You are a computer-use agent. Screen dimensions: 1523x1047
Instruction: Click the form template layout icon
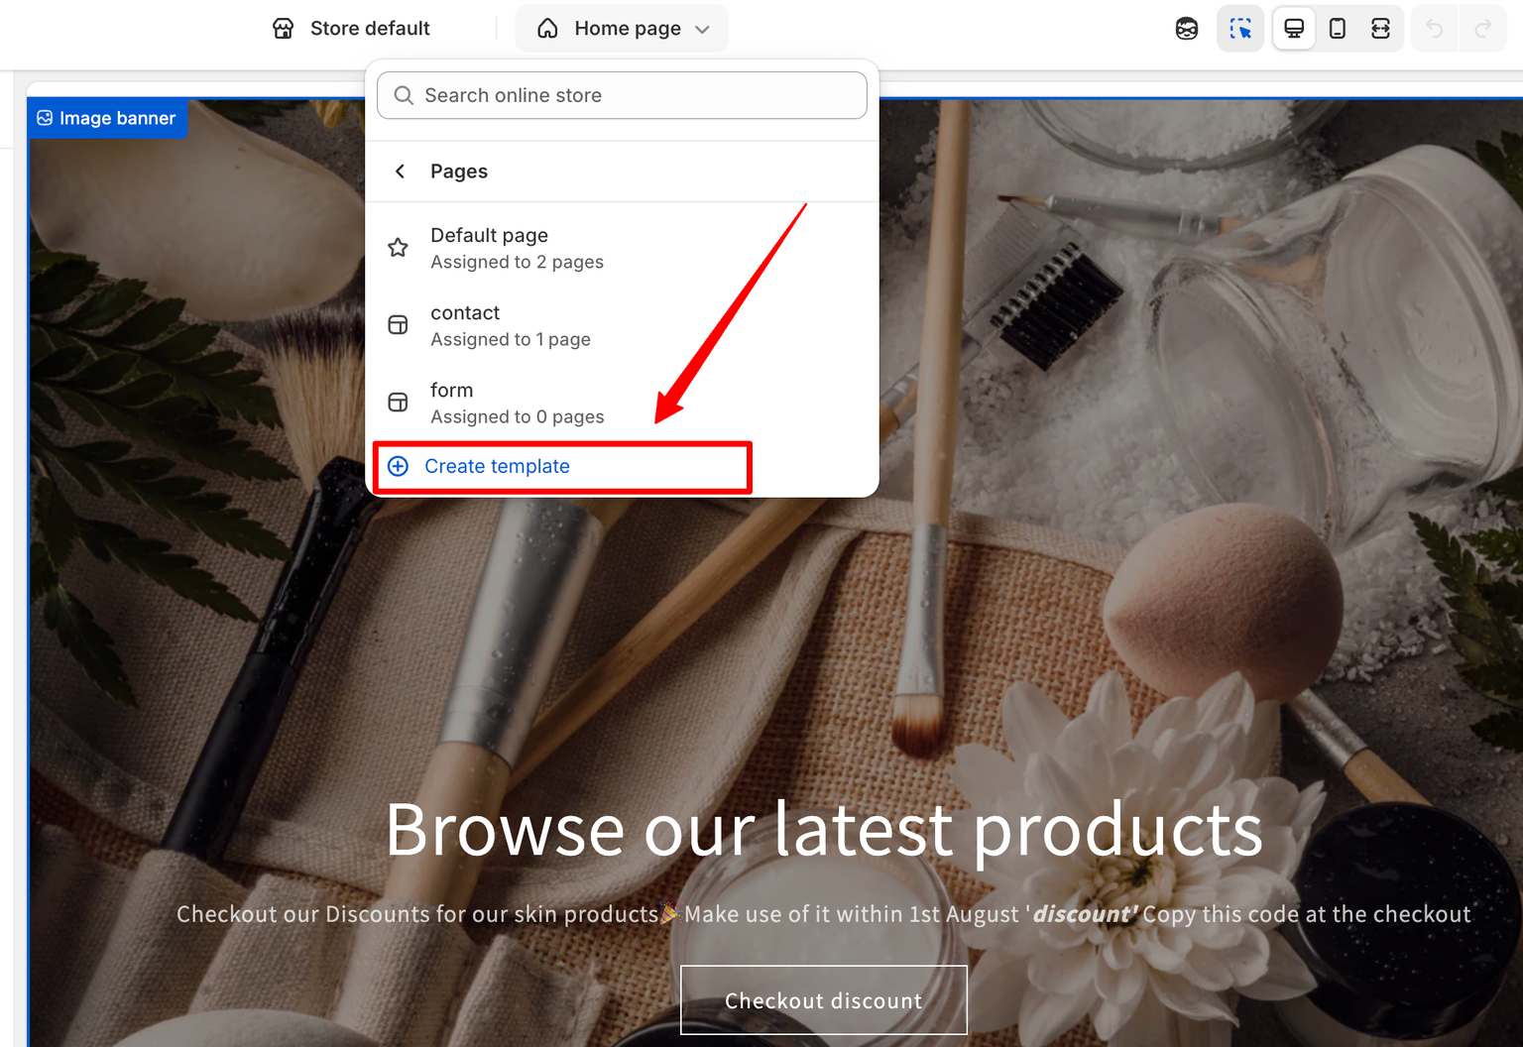(398, 403)
